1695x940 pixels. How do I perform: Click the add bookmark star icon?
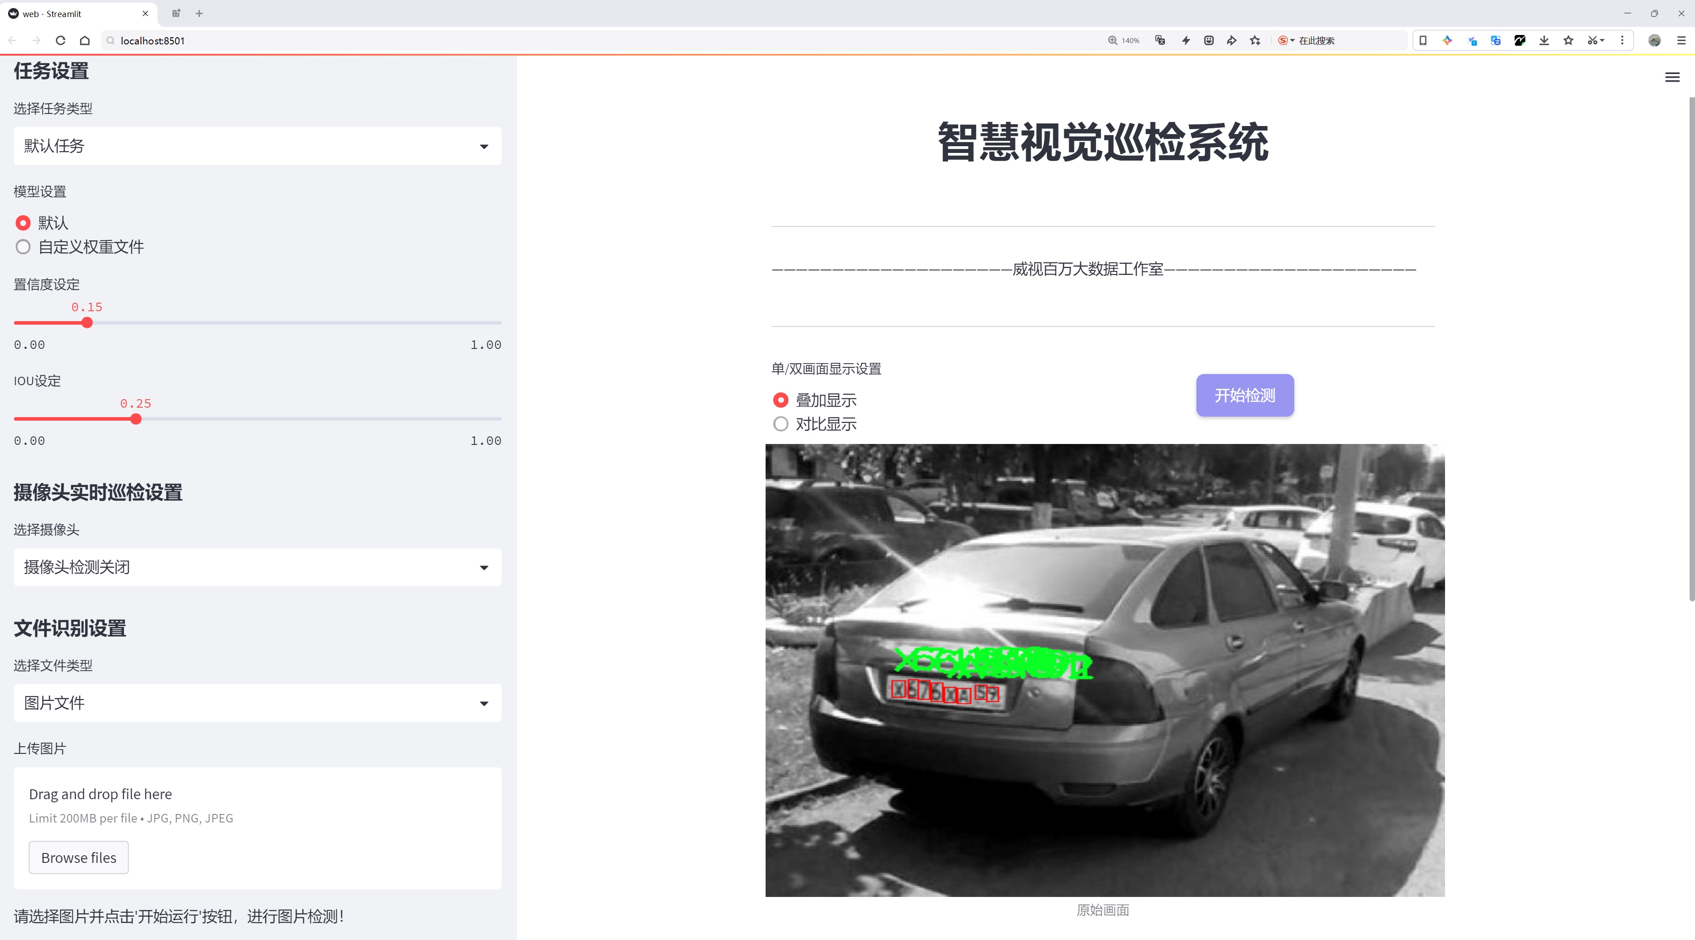click(x=1255, y=41)
